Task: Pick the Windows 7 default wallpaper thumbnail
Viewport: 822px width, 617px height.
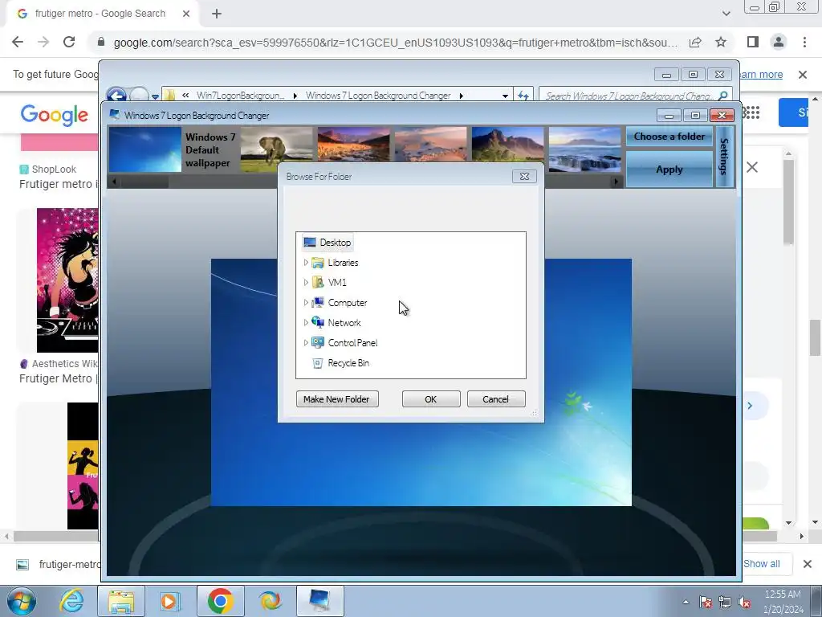Action: (145, 149)
